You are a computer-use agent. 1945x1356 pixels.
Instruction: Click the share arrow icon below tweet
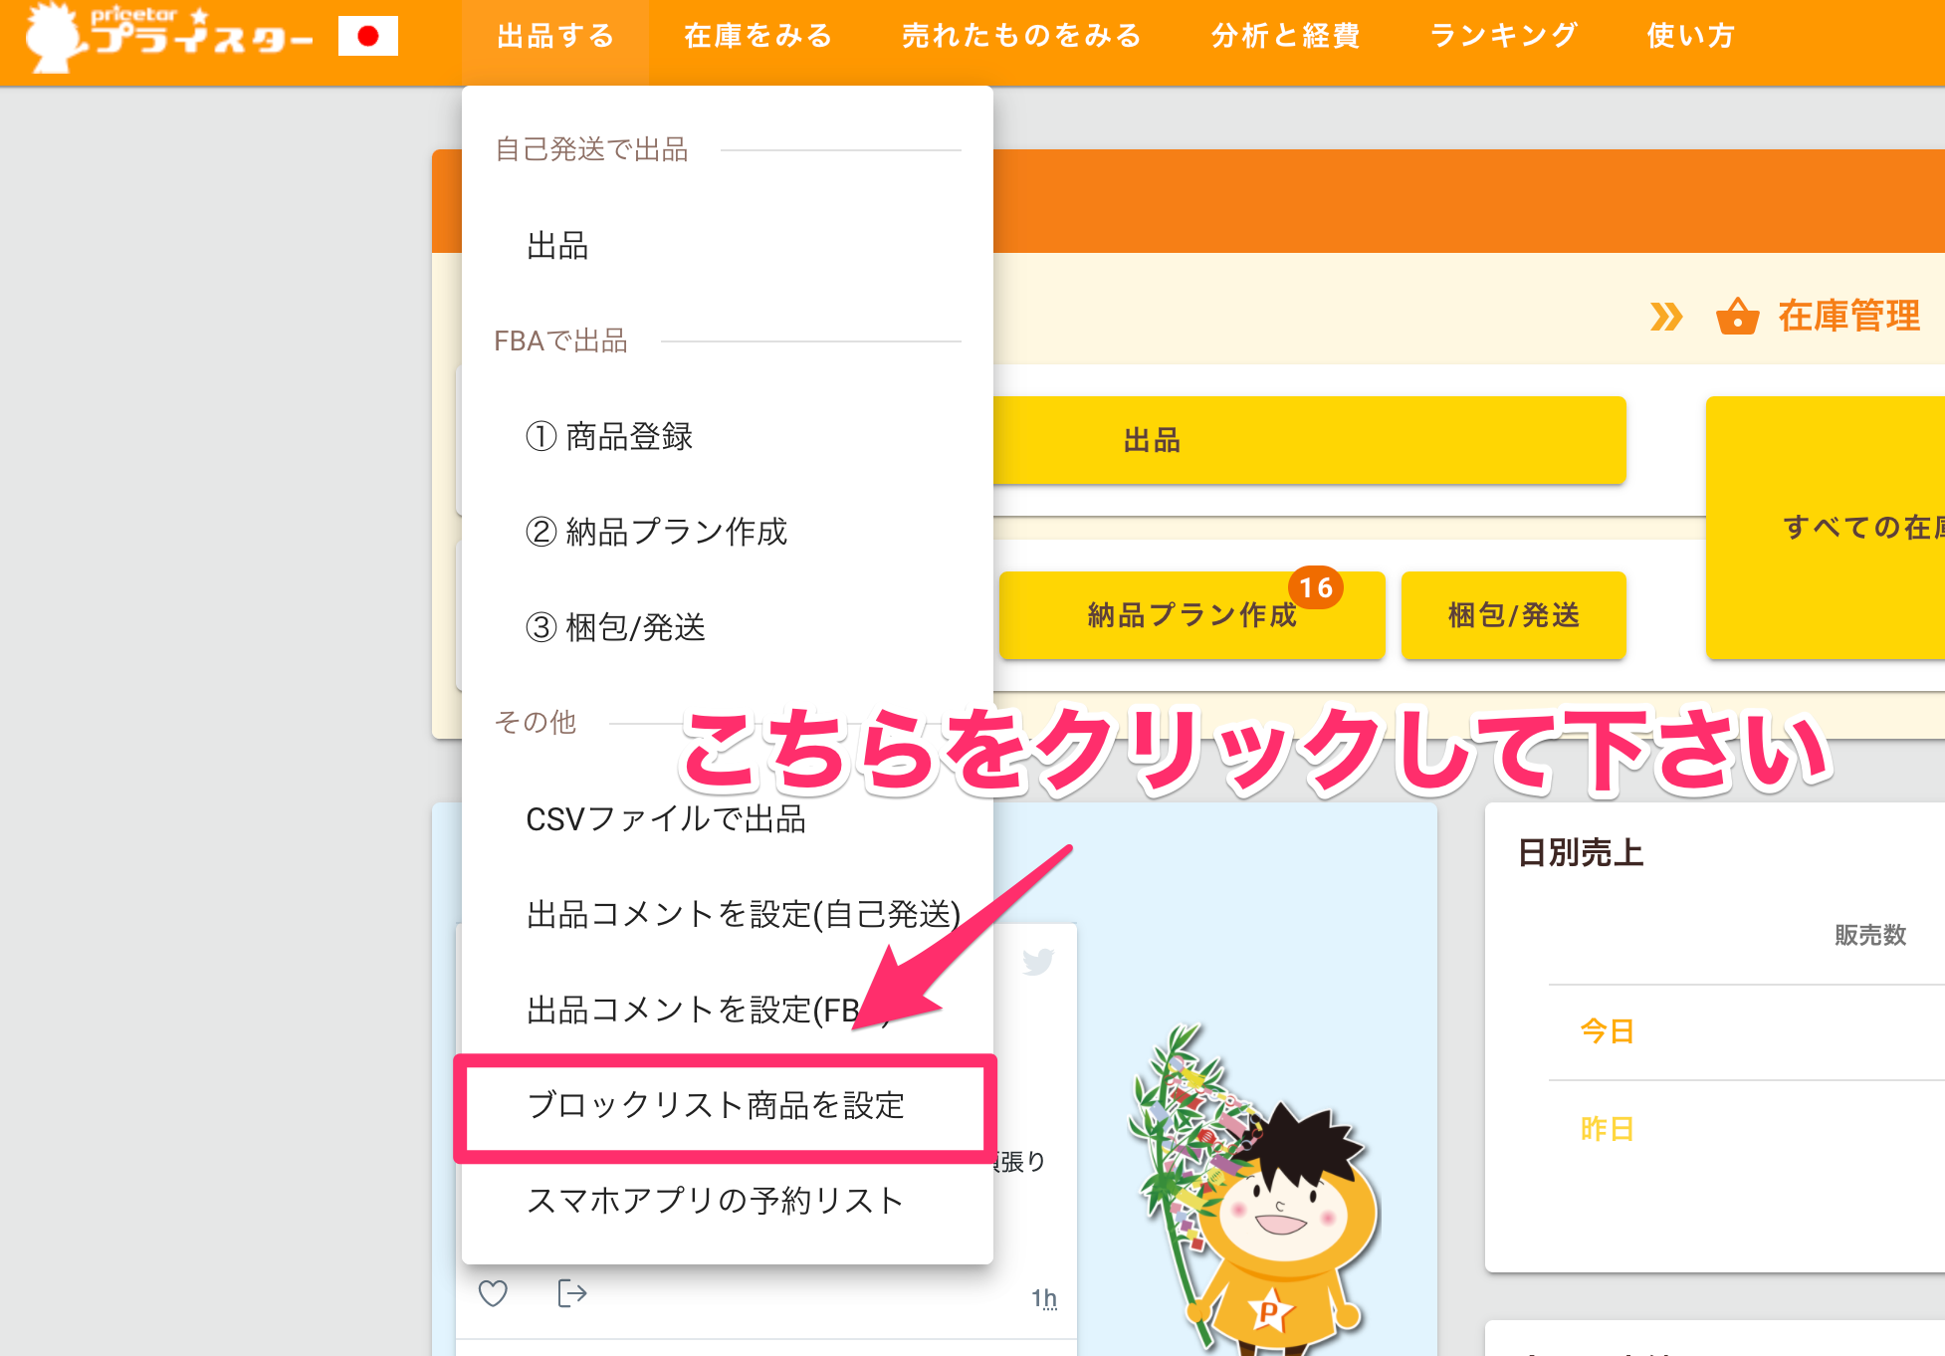[571, 1293]
